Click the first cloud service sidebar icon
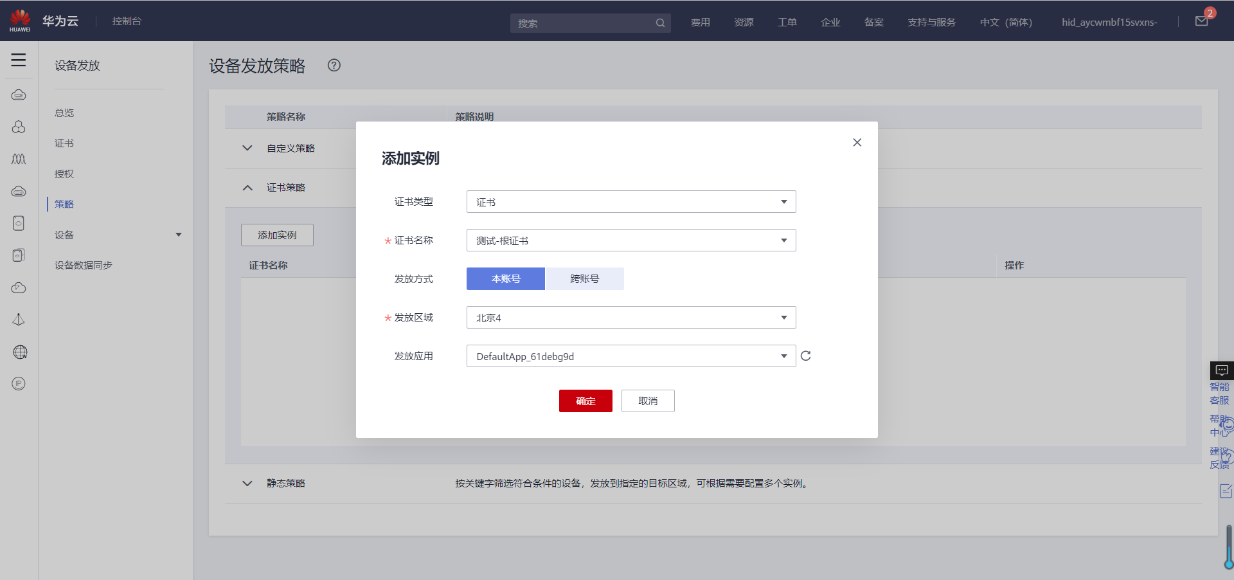The width and height of the screenshot is (1234, 580). click(19, 95)
